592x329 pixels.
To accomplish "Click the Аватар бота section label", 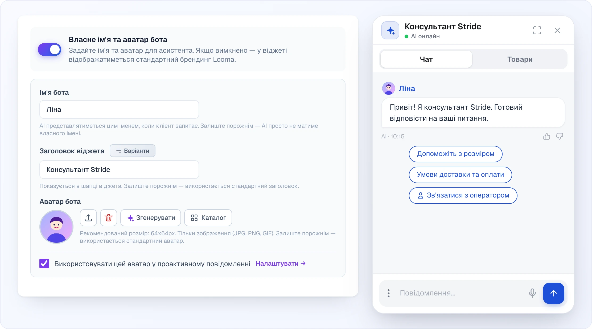I will pyautogui.click(x=60, y=201).
